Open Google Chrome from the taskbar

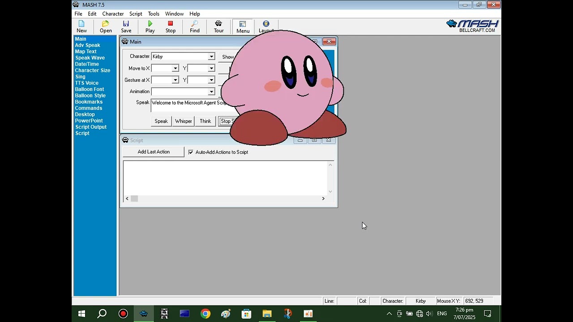click(205, 314)
